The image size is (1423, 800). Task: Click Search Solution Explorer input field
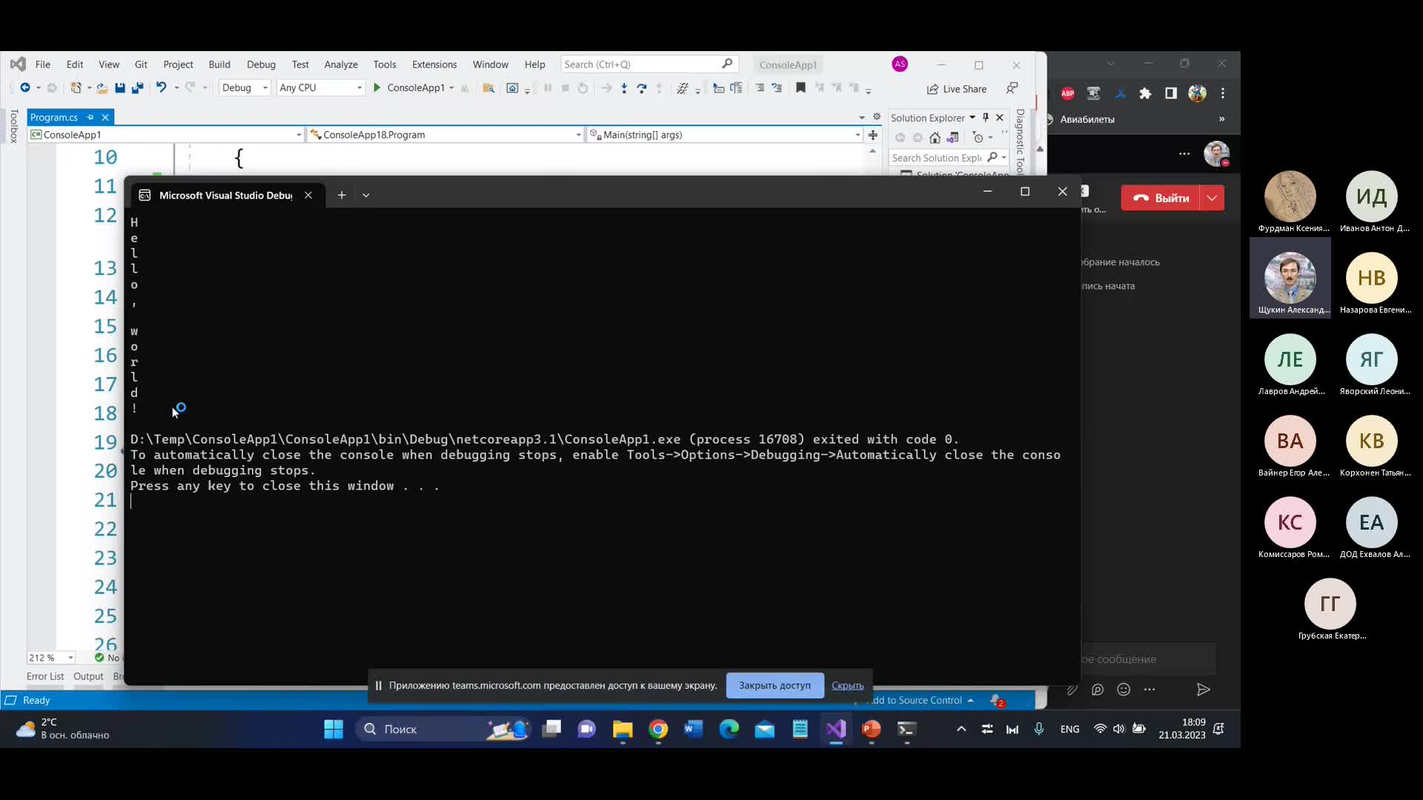pos(938,158)
